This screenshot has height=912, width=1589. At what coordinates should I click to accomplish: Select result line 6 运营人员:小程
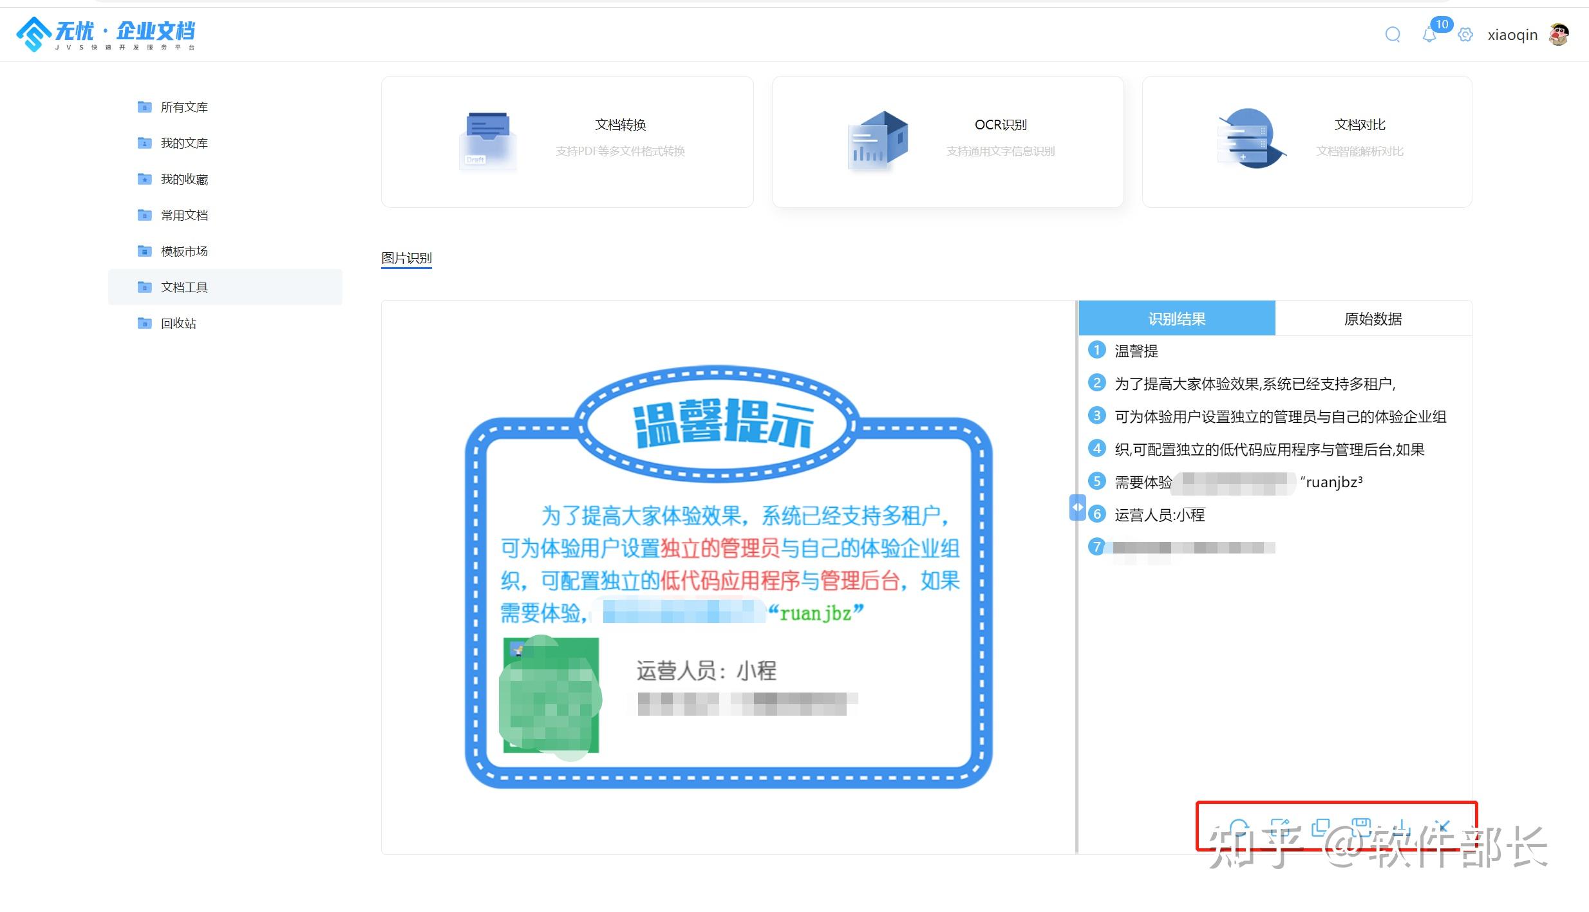coord(1160,515)
